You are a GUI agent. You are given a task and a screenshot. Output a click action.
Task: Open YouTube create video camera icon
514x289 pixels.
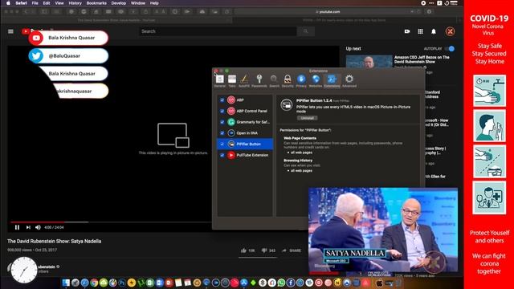(x=407, y=31)
